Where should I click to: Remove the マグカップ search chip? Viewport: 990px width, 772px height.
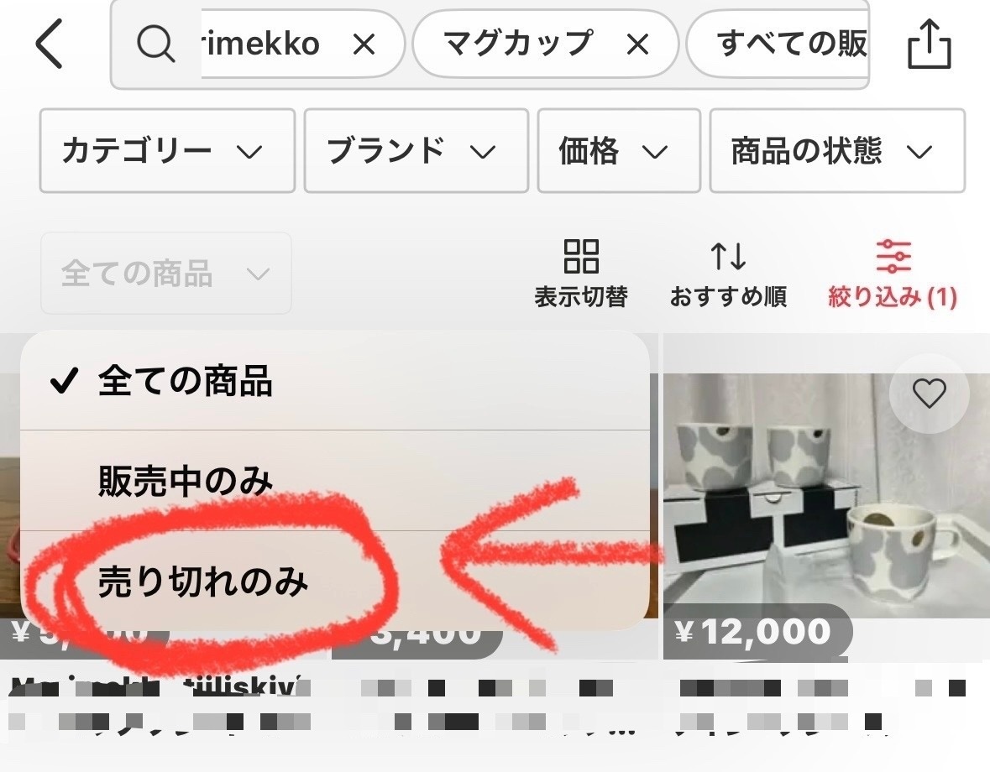point(637,44)
